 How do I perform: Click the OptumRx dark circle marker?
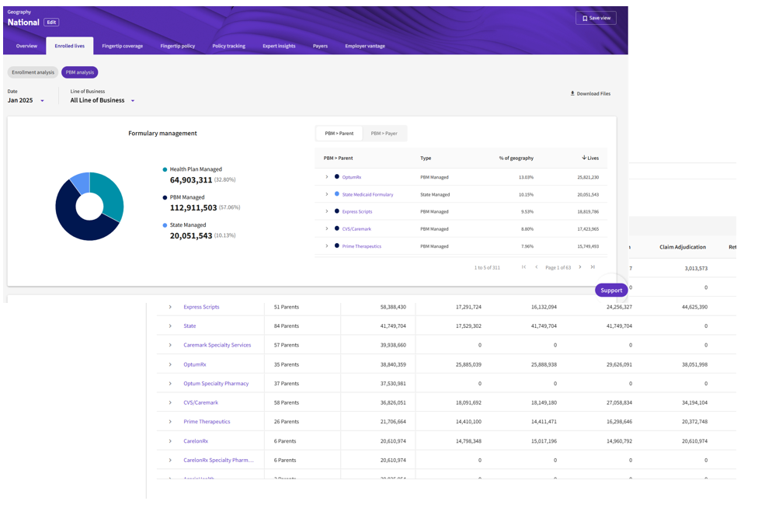click(336, 177)
